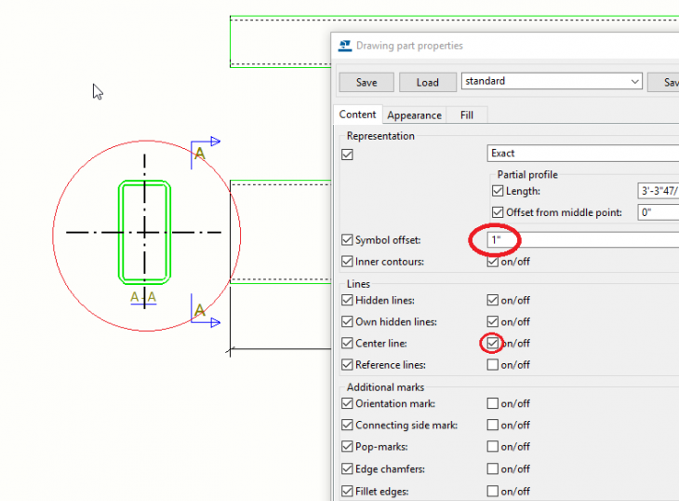The width and height of the screenshot is (679, 501).
Task: Toggle the Fillet edges filter checkbox
Action: 347,491
